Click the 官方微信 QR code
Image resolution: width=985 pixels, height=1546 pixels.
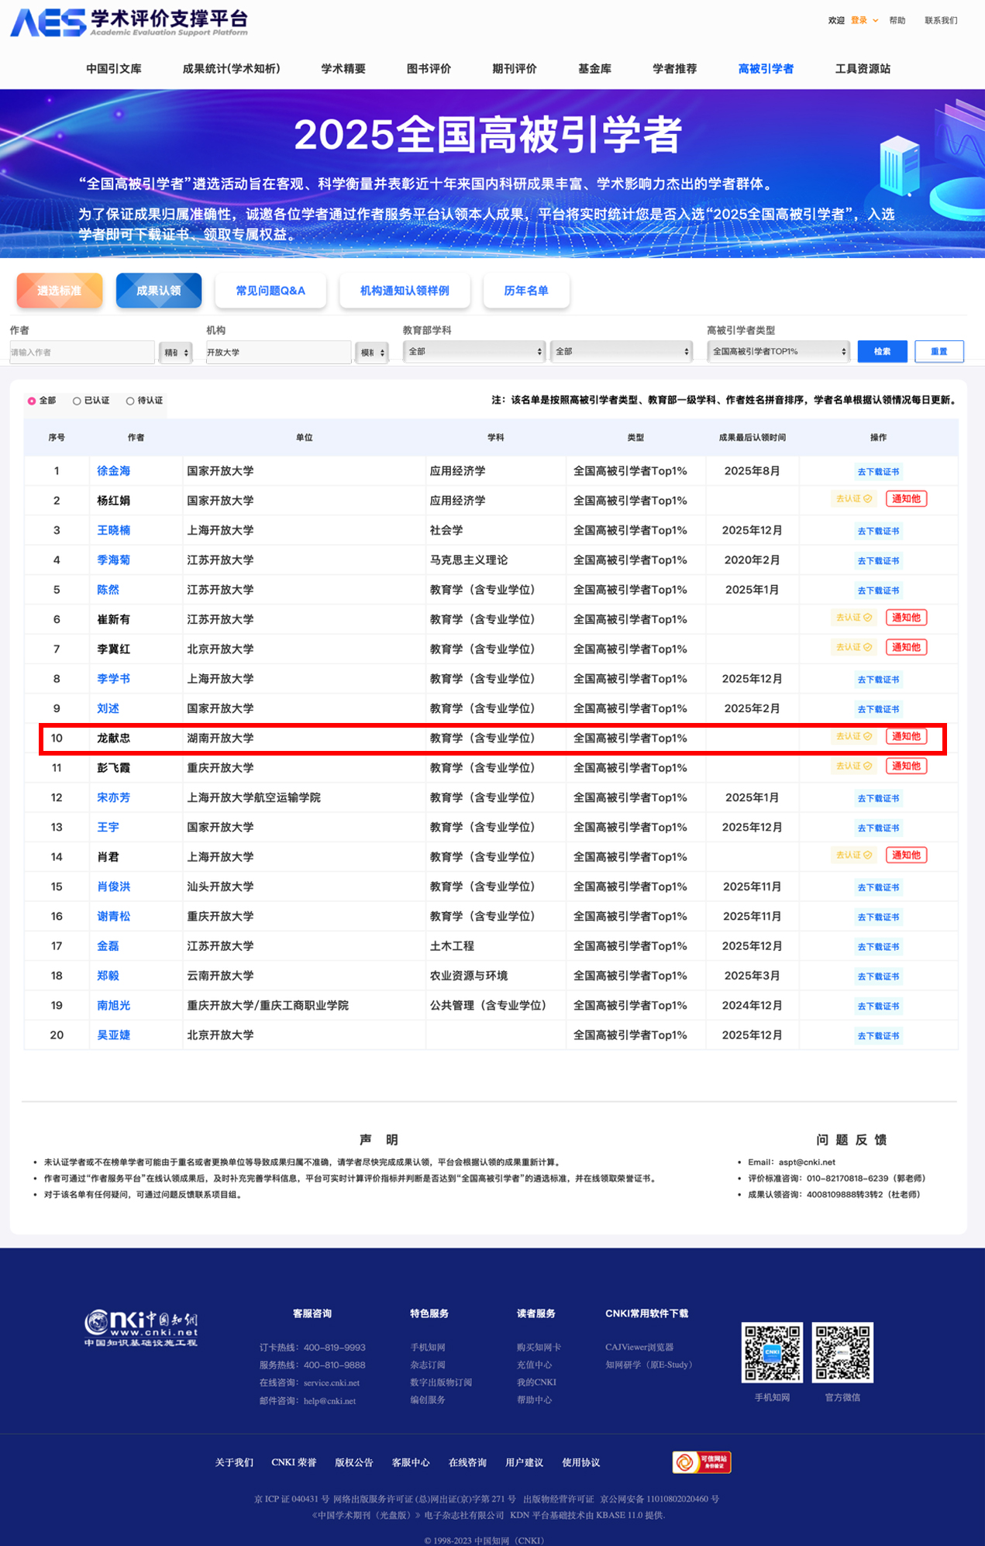click(x=842, y=1352)
